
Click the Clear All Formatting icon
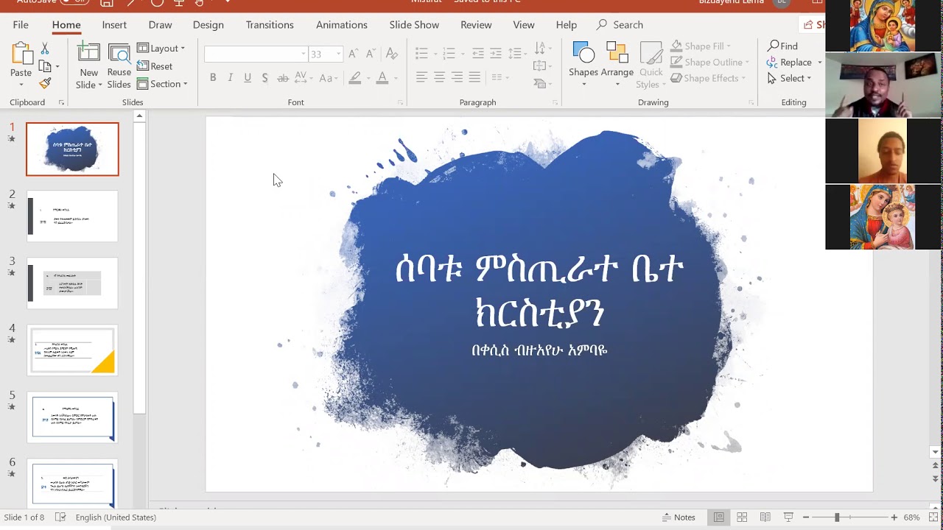pyautogui.click(x=392, y=54)
